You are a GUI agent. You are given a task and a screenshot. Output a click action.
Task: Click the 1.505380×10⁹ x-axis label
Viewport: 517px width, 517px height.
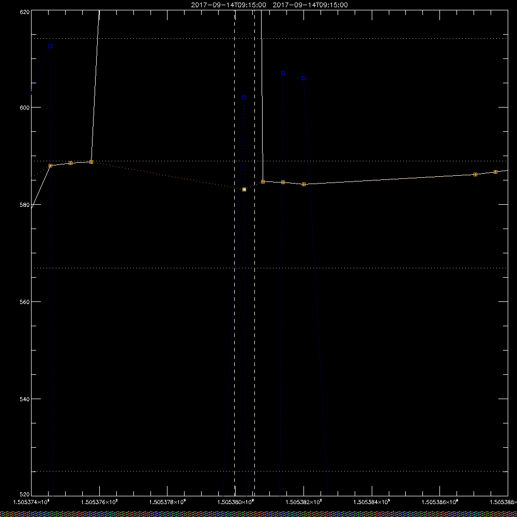point(236,502)
